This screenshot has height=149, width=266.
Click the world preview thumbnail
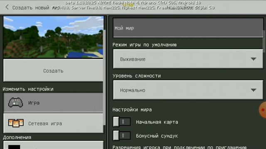pos(53,37)
